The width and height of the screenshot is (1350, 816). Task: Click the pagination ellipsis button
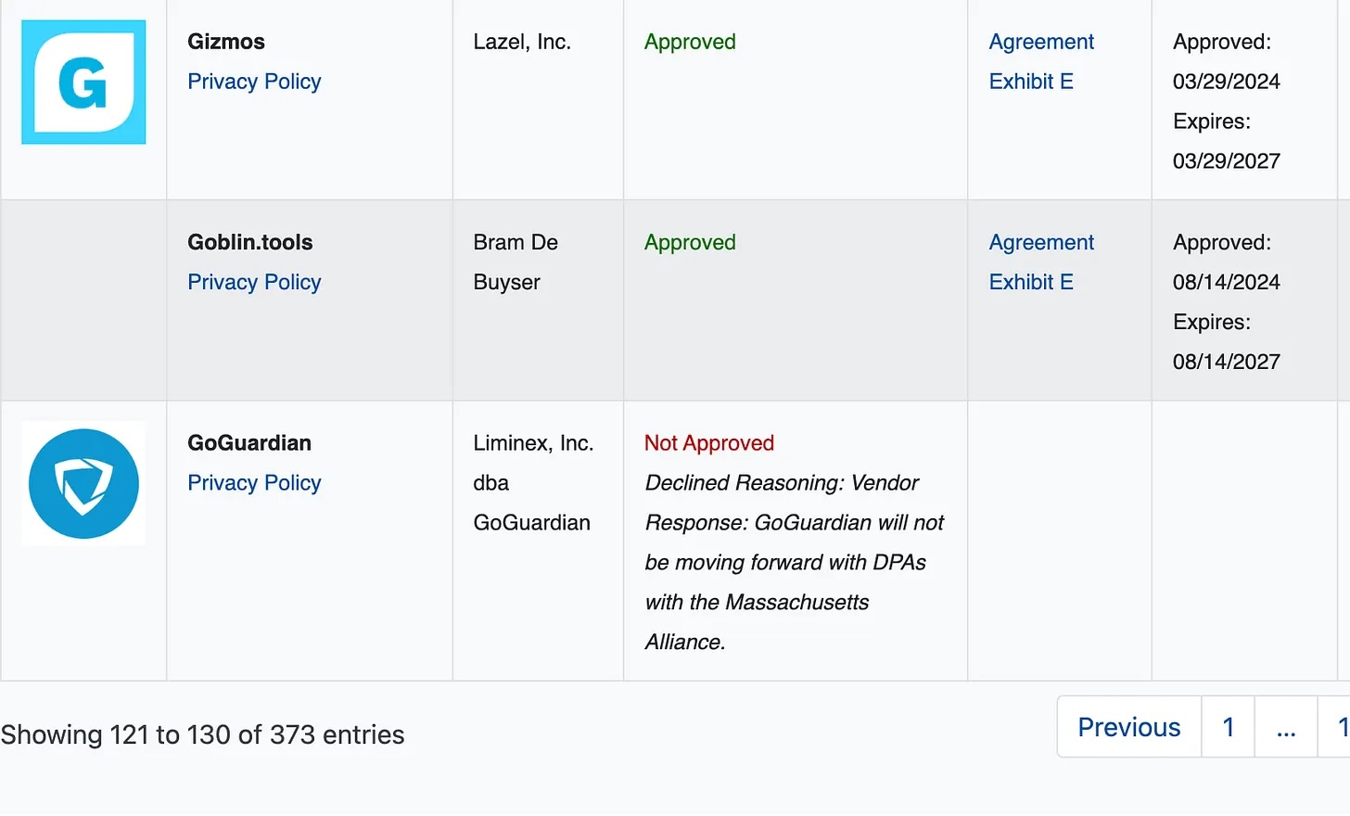[1286, 727]
